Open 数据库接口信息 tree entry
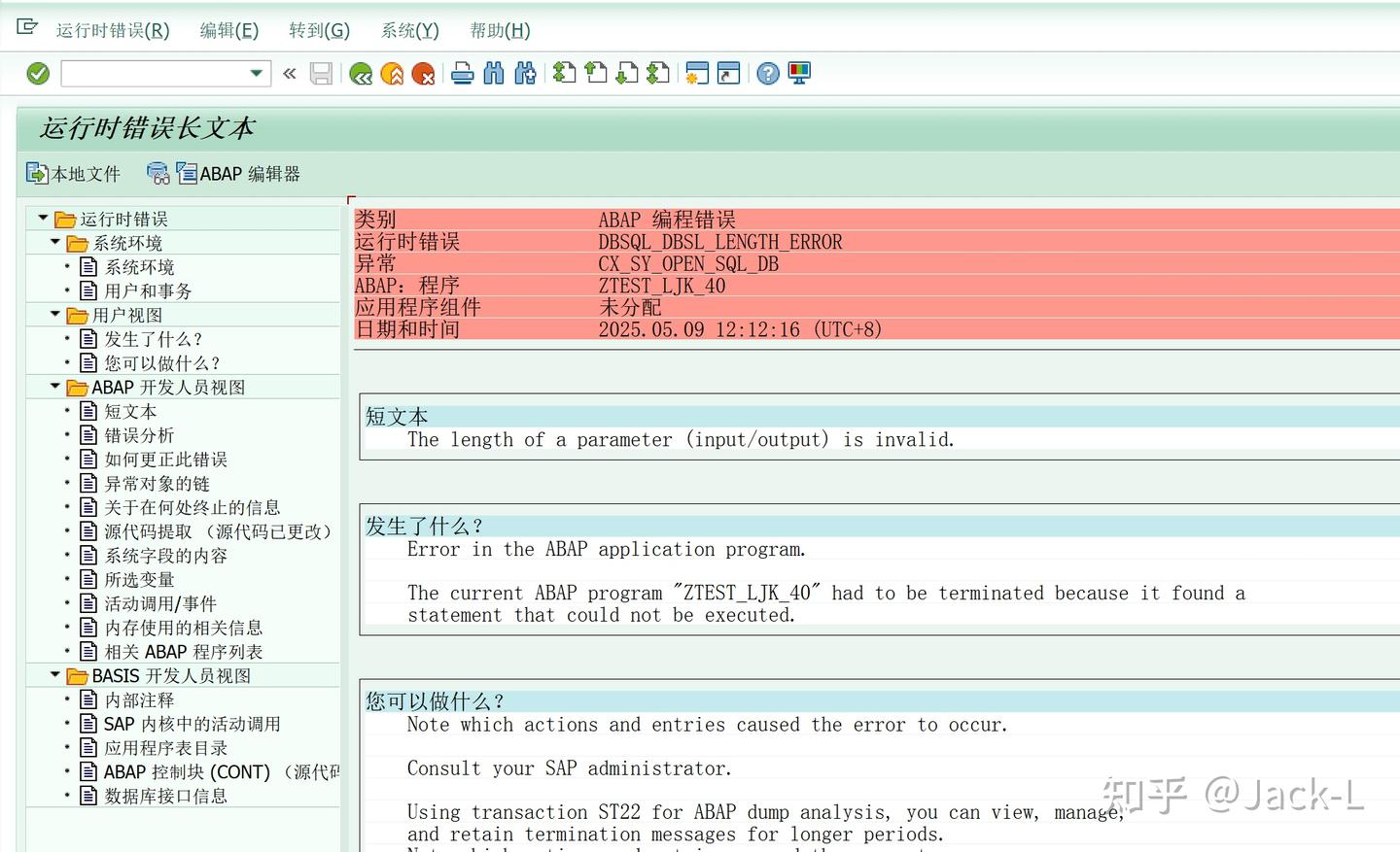The width and height of the screenshot is (1400, 852). (x=165, y=796)
